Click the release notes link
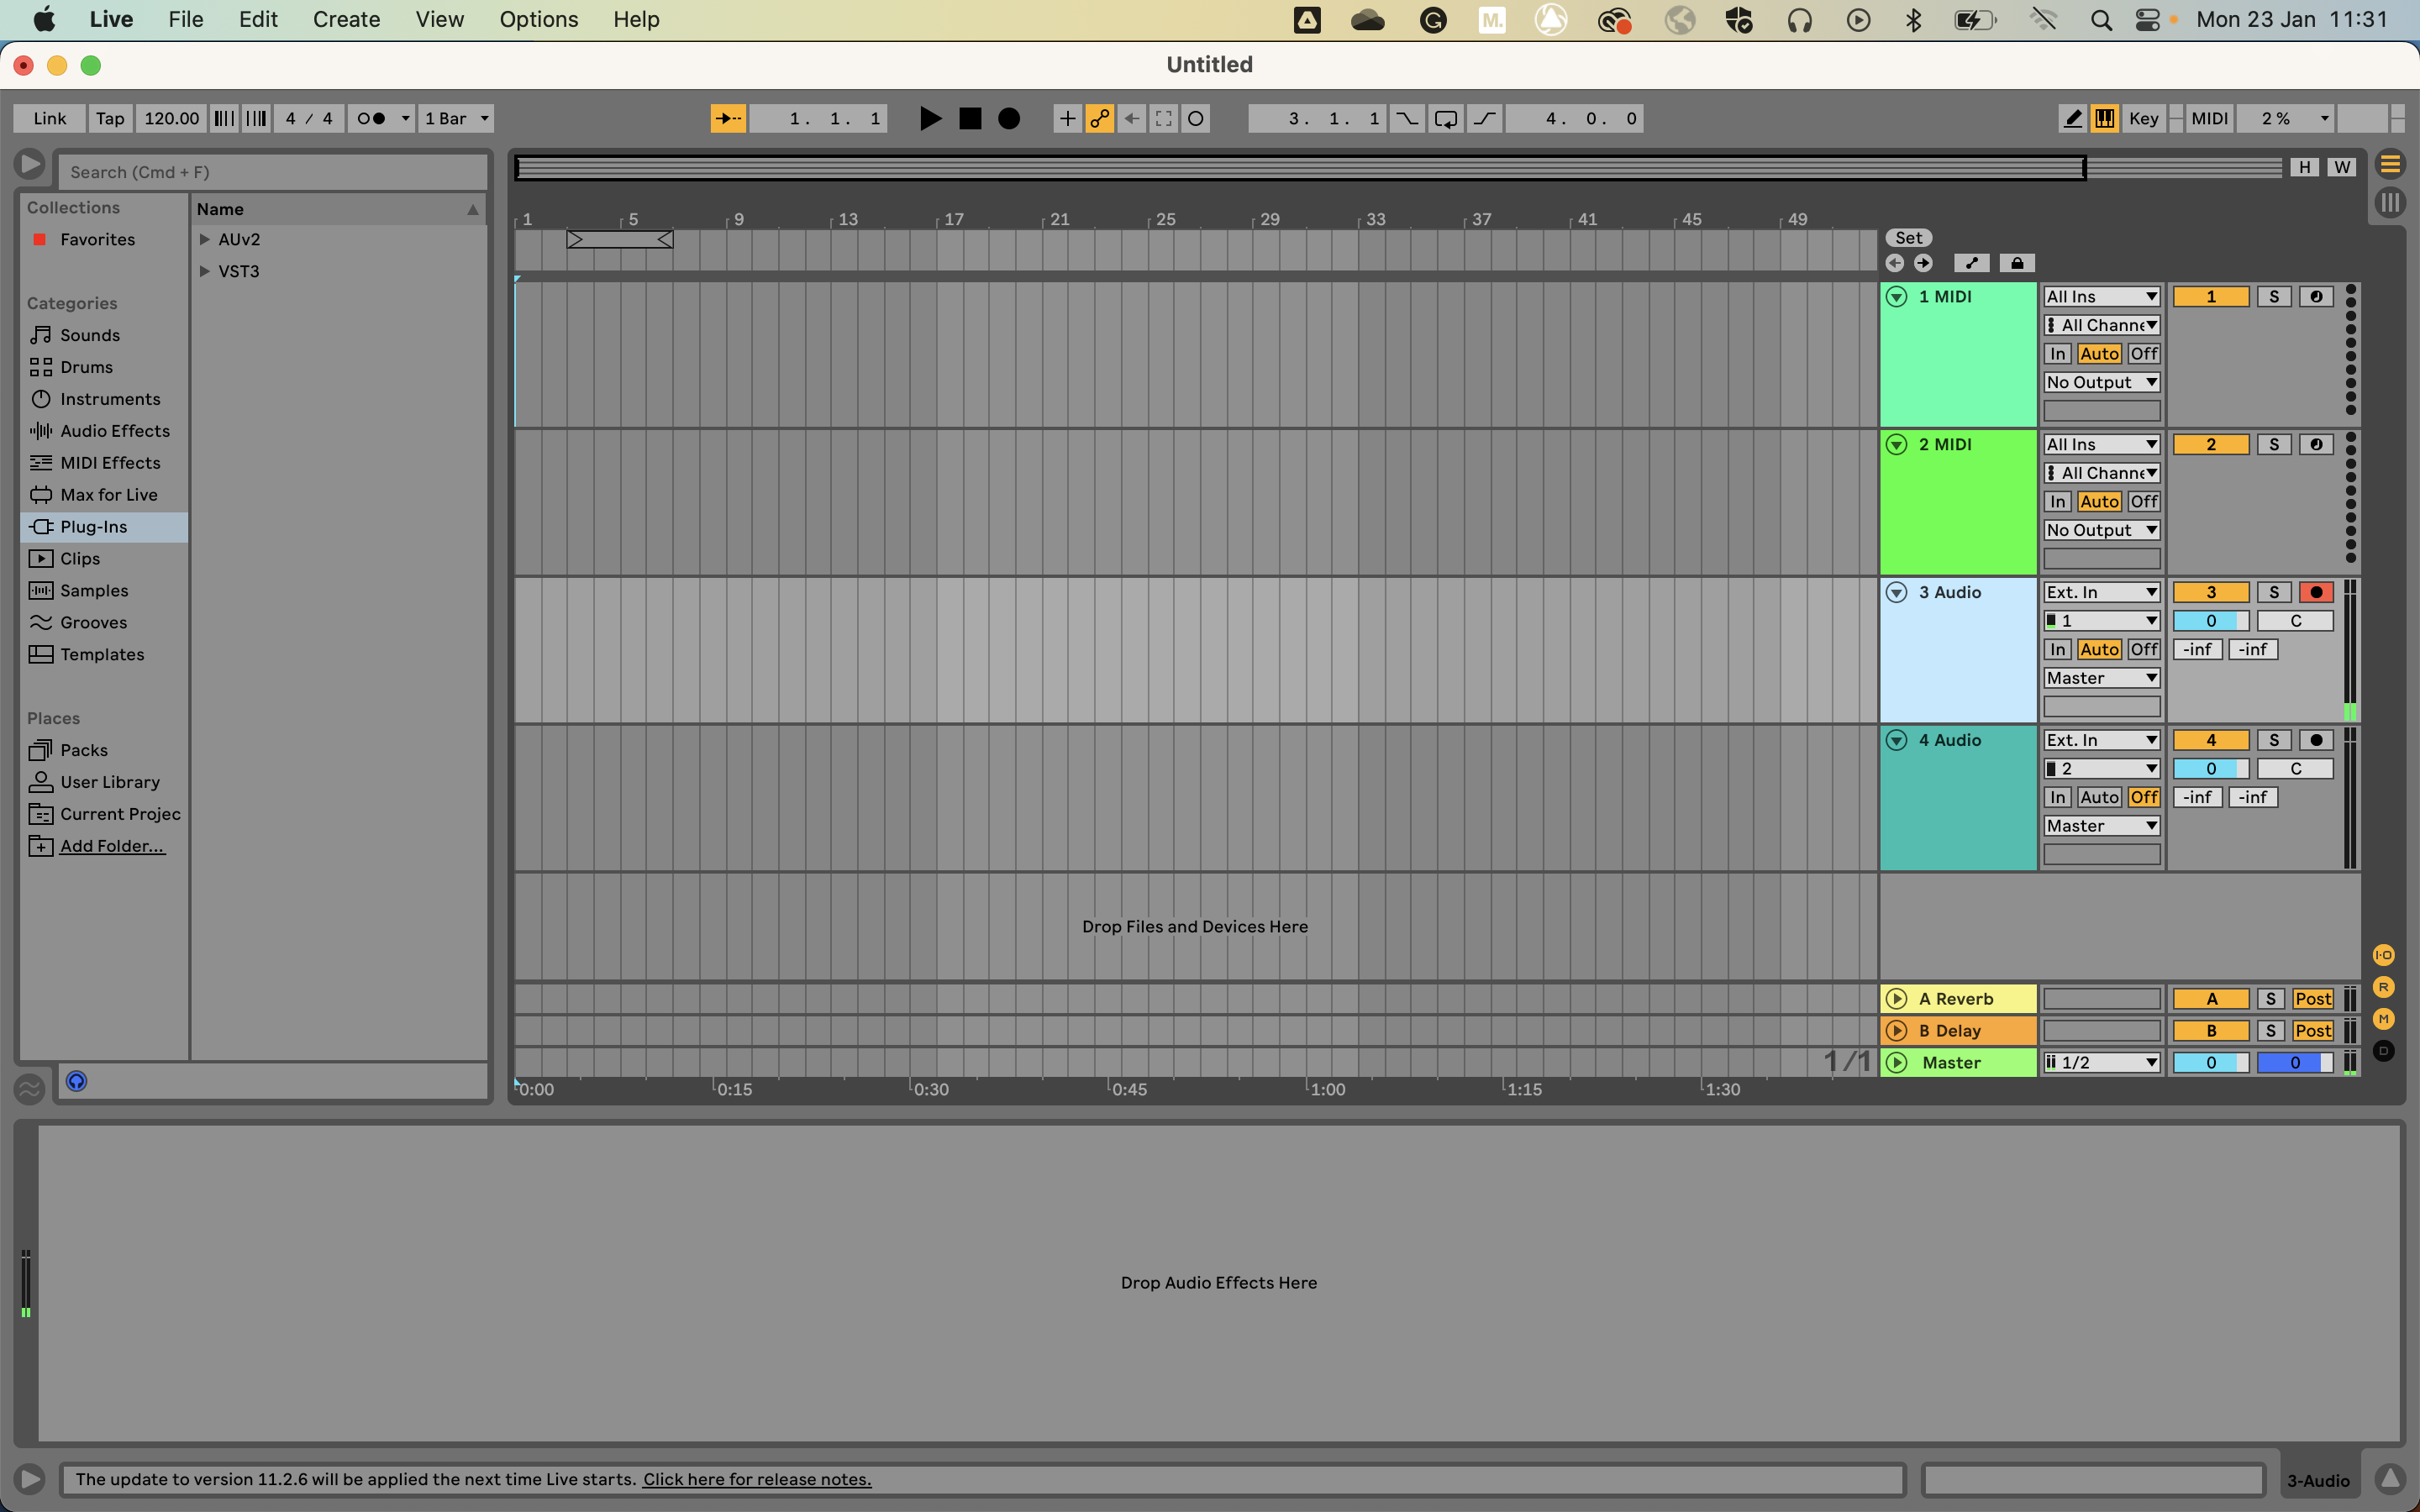 (x=755, y=1479)
